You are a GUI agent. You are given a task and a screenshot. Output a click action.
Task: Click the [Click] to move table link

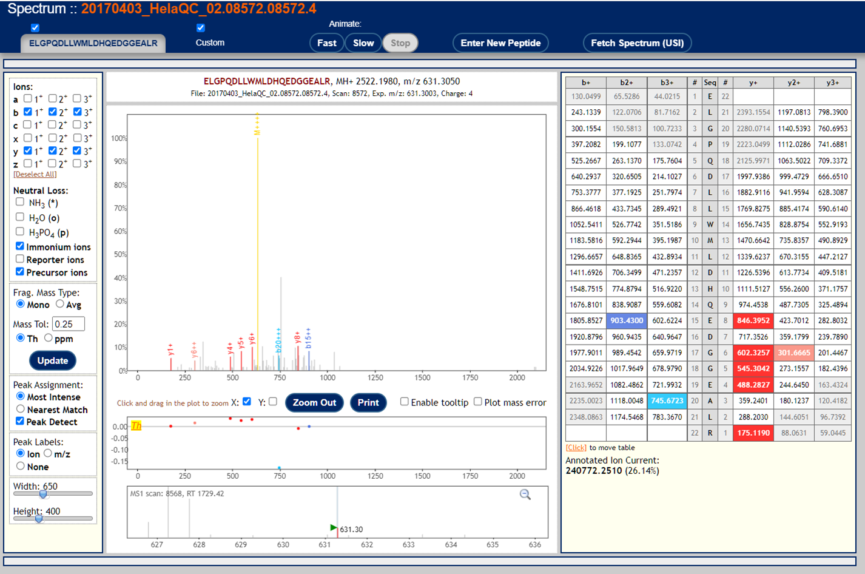click(x=576, y=448)
